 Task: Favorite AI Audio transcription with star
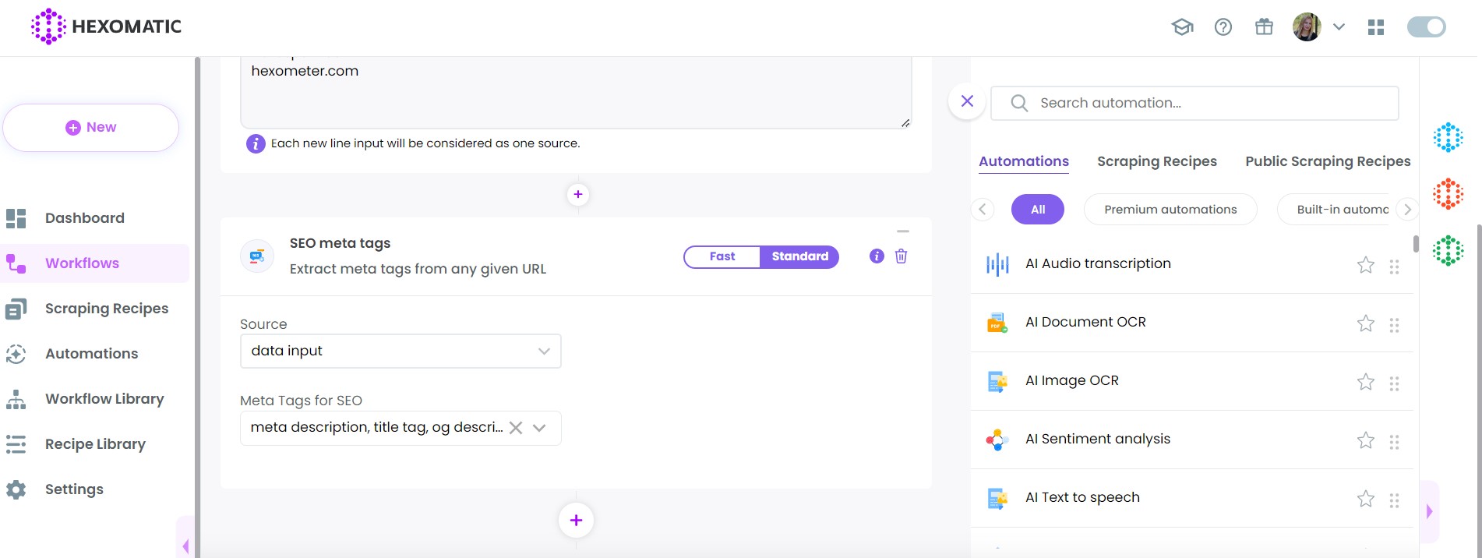click(1365, 265)
